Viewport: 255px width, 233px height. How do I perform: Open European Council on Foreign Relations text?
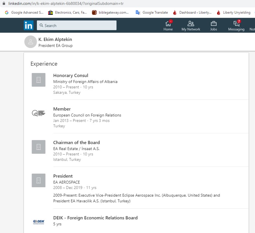click(87, 115)
